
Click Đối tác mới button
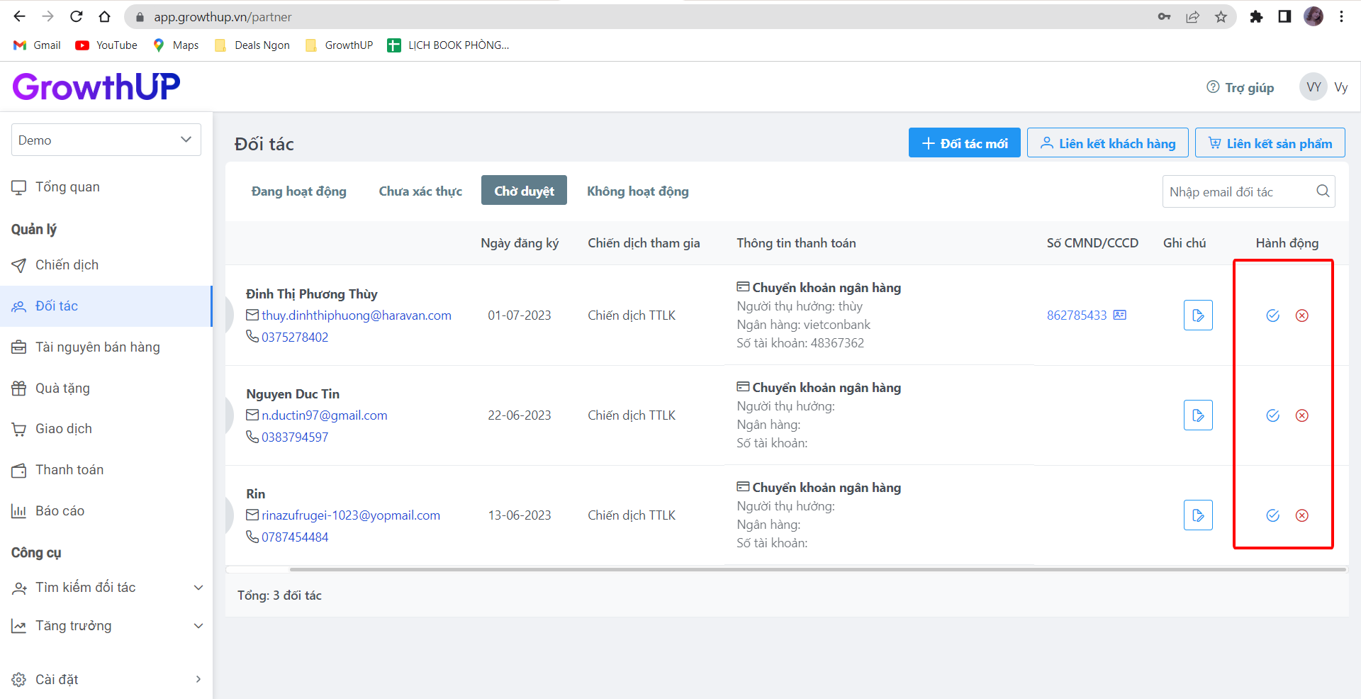coord(964,143)
